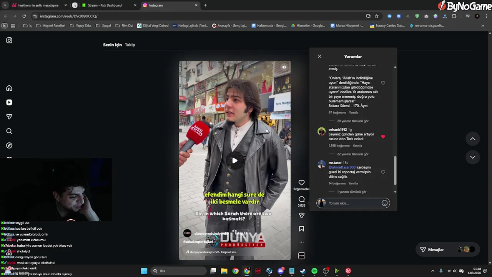Share the reel with send icon

click(x=302, y=215)
